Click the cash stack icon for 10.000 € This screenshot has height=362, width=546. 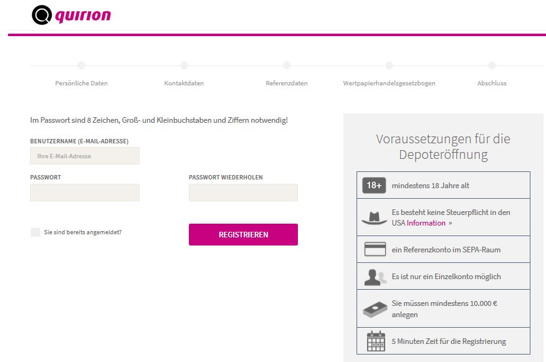click(x=375, y=310)
